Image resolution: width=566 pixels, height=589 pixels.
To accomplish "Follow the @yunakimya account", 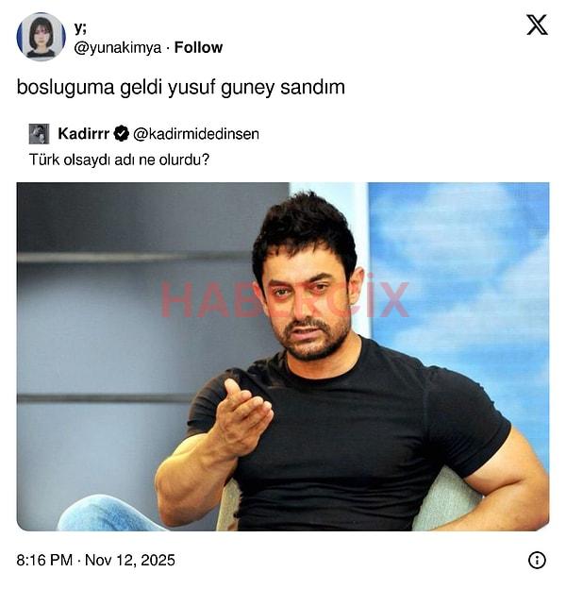I will 198,48.
